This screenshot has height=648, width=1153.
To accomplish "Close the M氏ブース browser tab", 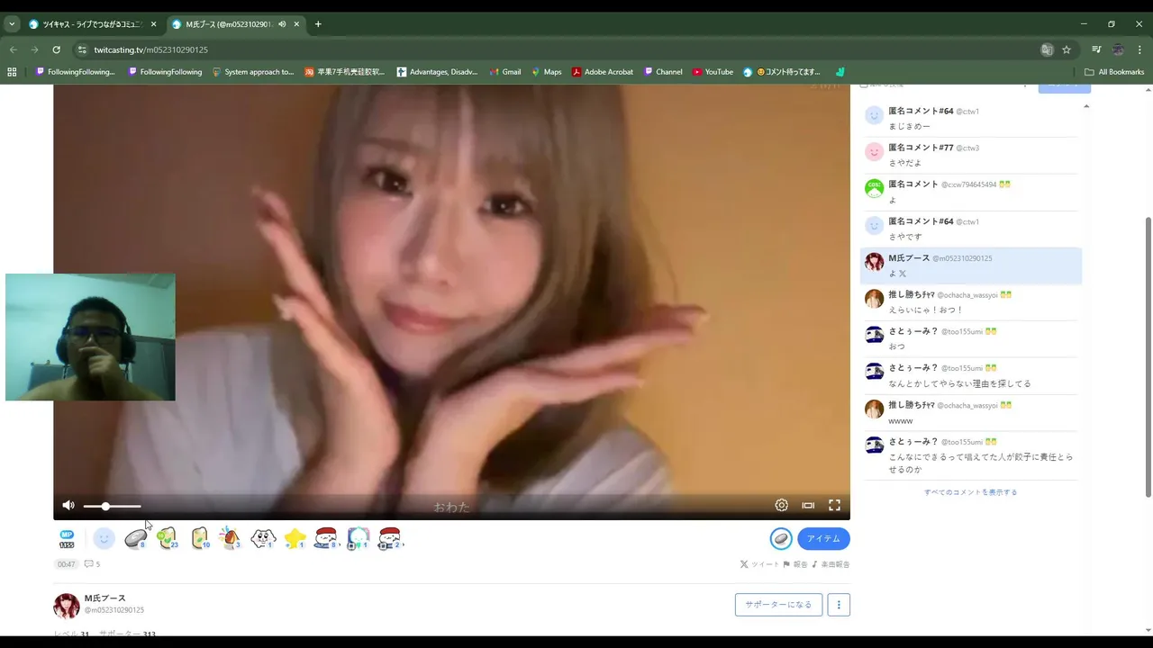I will (x=296, y=24).
